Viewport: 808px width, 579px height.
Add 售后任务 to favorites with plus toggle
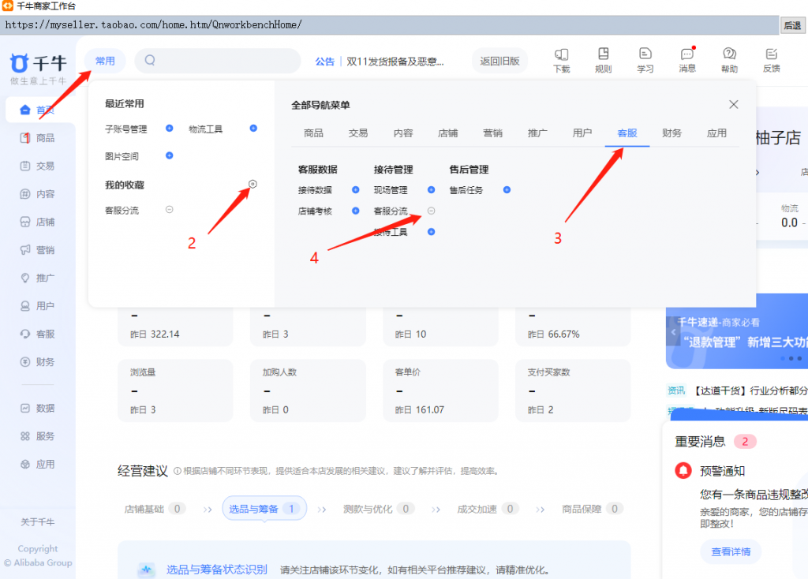(x=507, y=190)
